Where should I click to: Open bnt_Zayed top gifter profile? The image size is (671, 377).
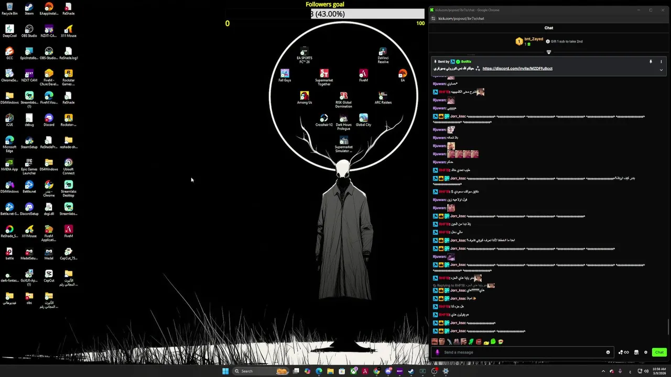(534, 39)
